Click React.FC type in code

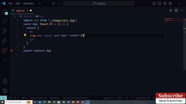[x=46, y=24]
